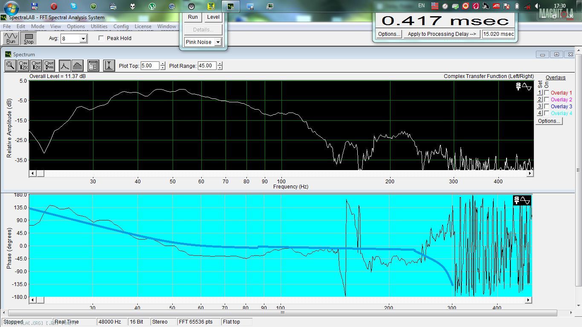The height and width of the screenshot is (327, 582).
Task: Turn on Overlay 3 checkbox
Action: (547, 107)
